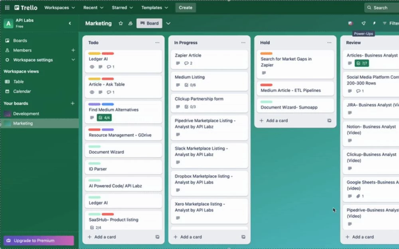Open the Resource Management - GDrive card
This screenshot has width=399, height=249.
point(123,133)
